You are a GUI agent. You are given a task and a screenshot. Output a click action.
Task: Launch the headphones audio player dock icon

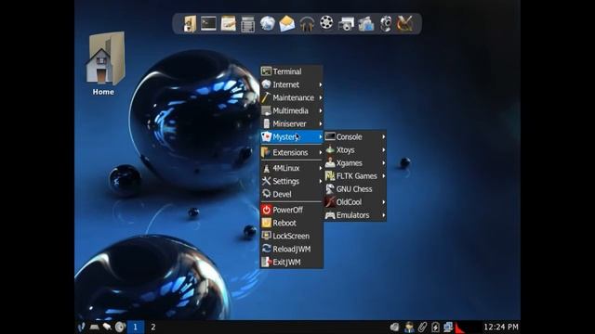(x=307, y=23)
